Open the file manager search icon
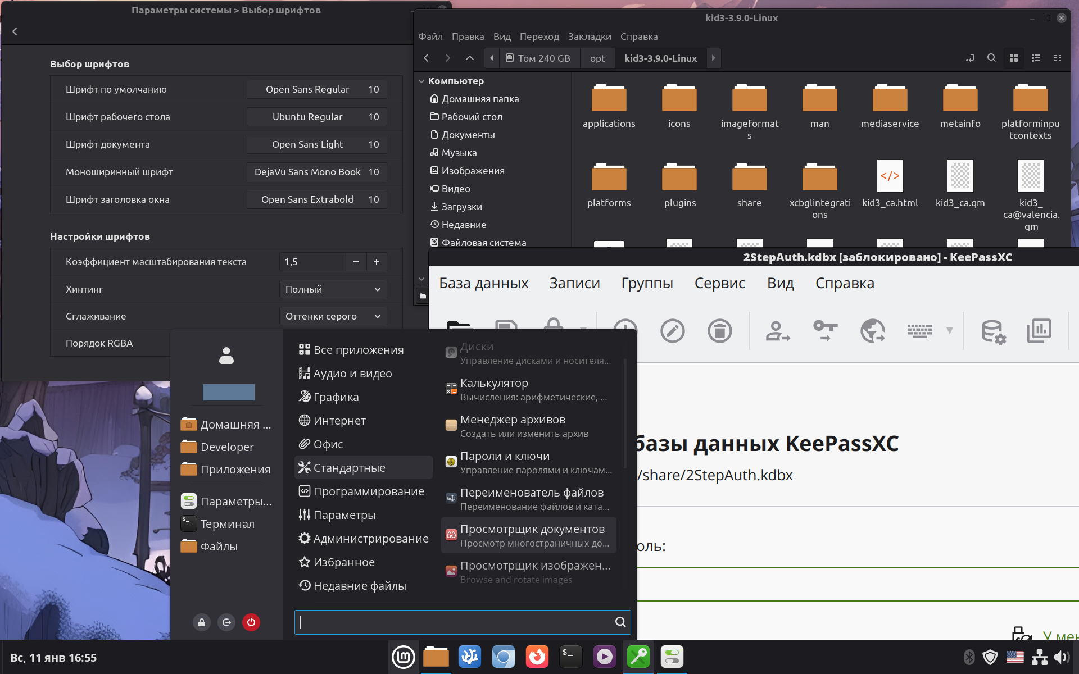 [x=991, y=58]
